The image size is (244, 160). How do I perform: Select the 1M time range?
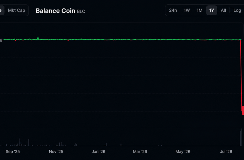(200, 10)
